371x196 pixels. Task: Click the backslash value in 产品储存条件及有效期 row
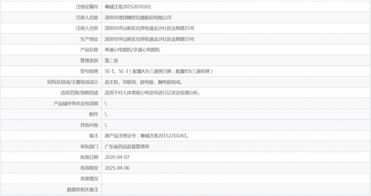click(106, 104)
